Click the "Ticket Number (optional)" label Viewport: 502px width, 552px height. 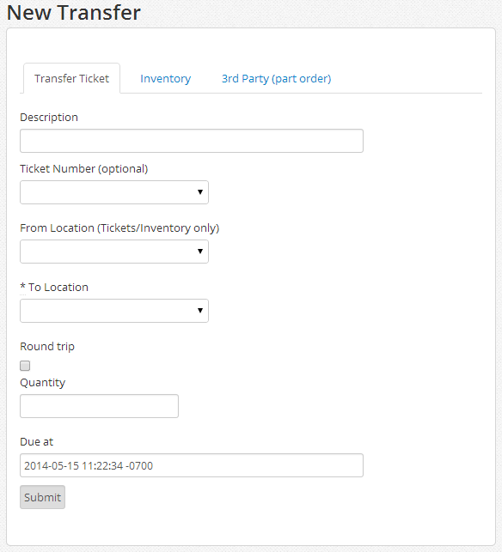[x=84, y=168]
